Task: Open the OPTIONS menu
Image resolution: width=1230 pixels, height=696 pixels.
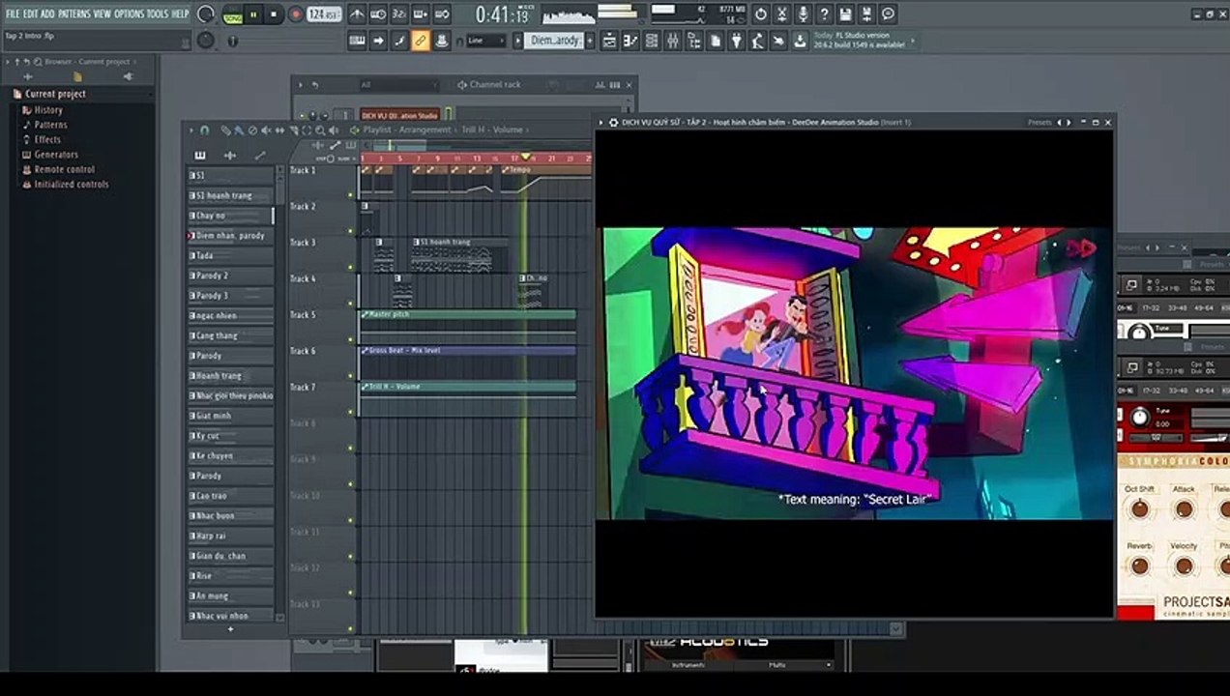Action: tap(129, 14)
